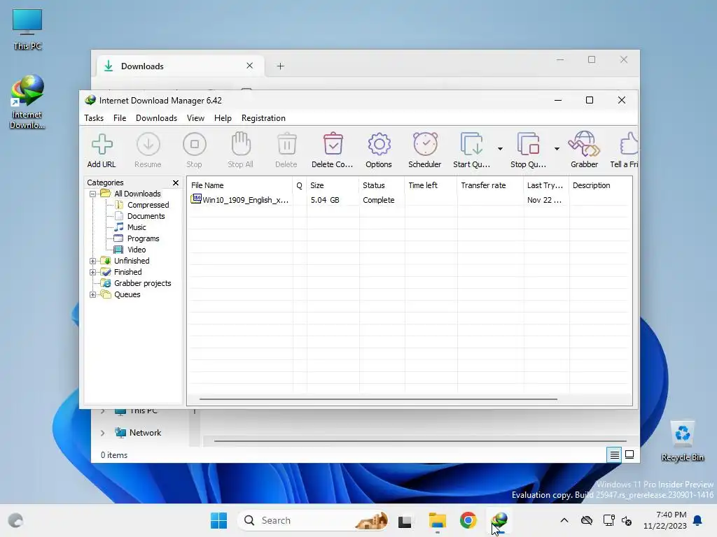Open the Help menu

click(223, 118)
